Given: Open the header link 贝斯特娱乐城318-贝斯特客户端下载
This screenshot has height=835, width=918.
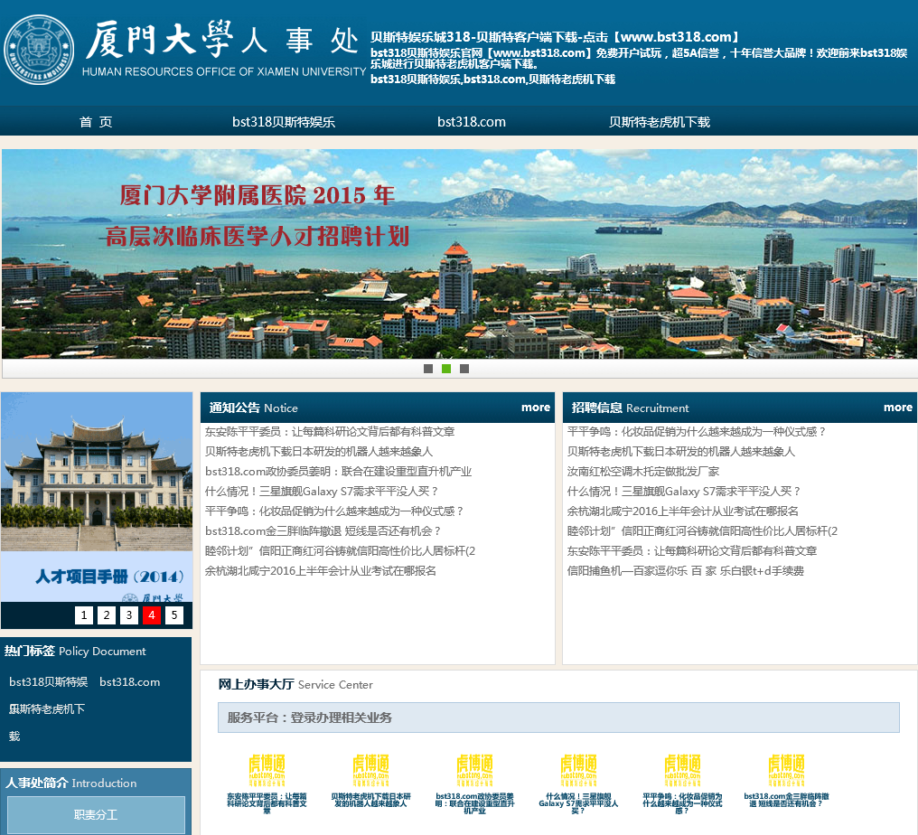Looking at the screenshot, I should tap(555, 37).
